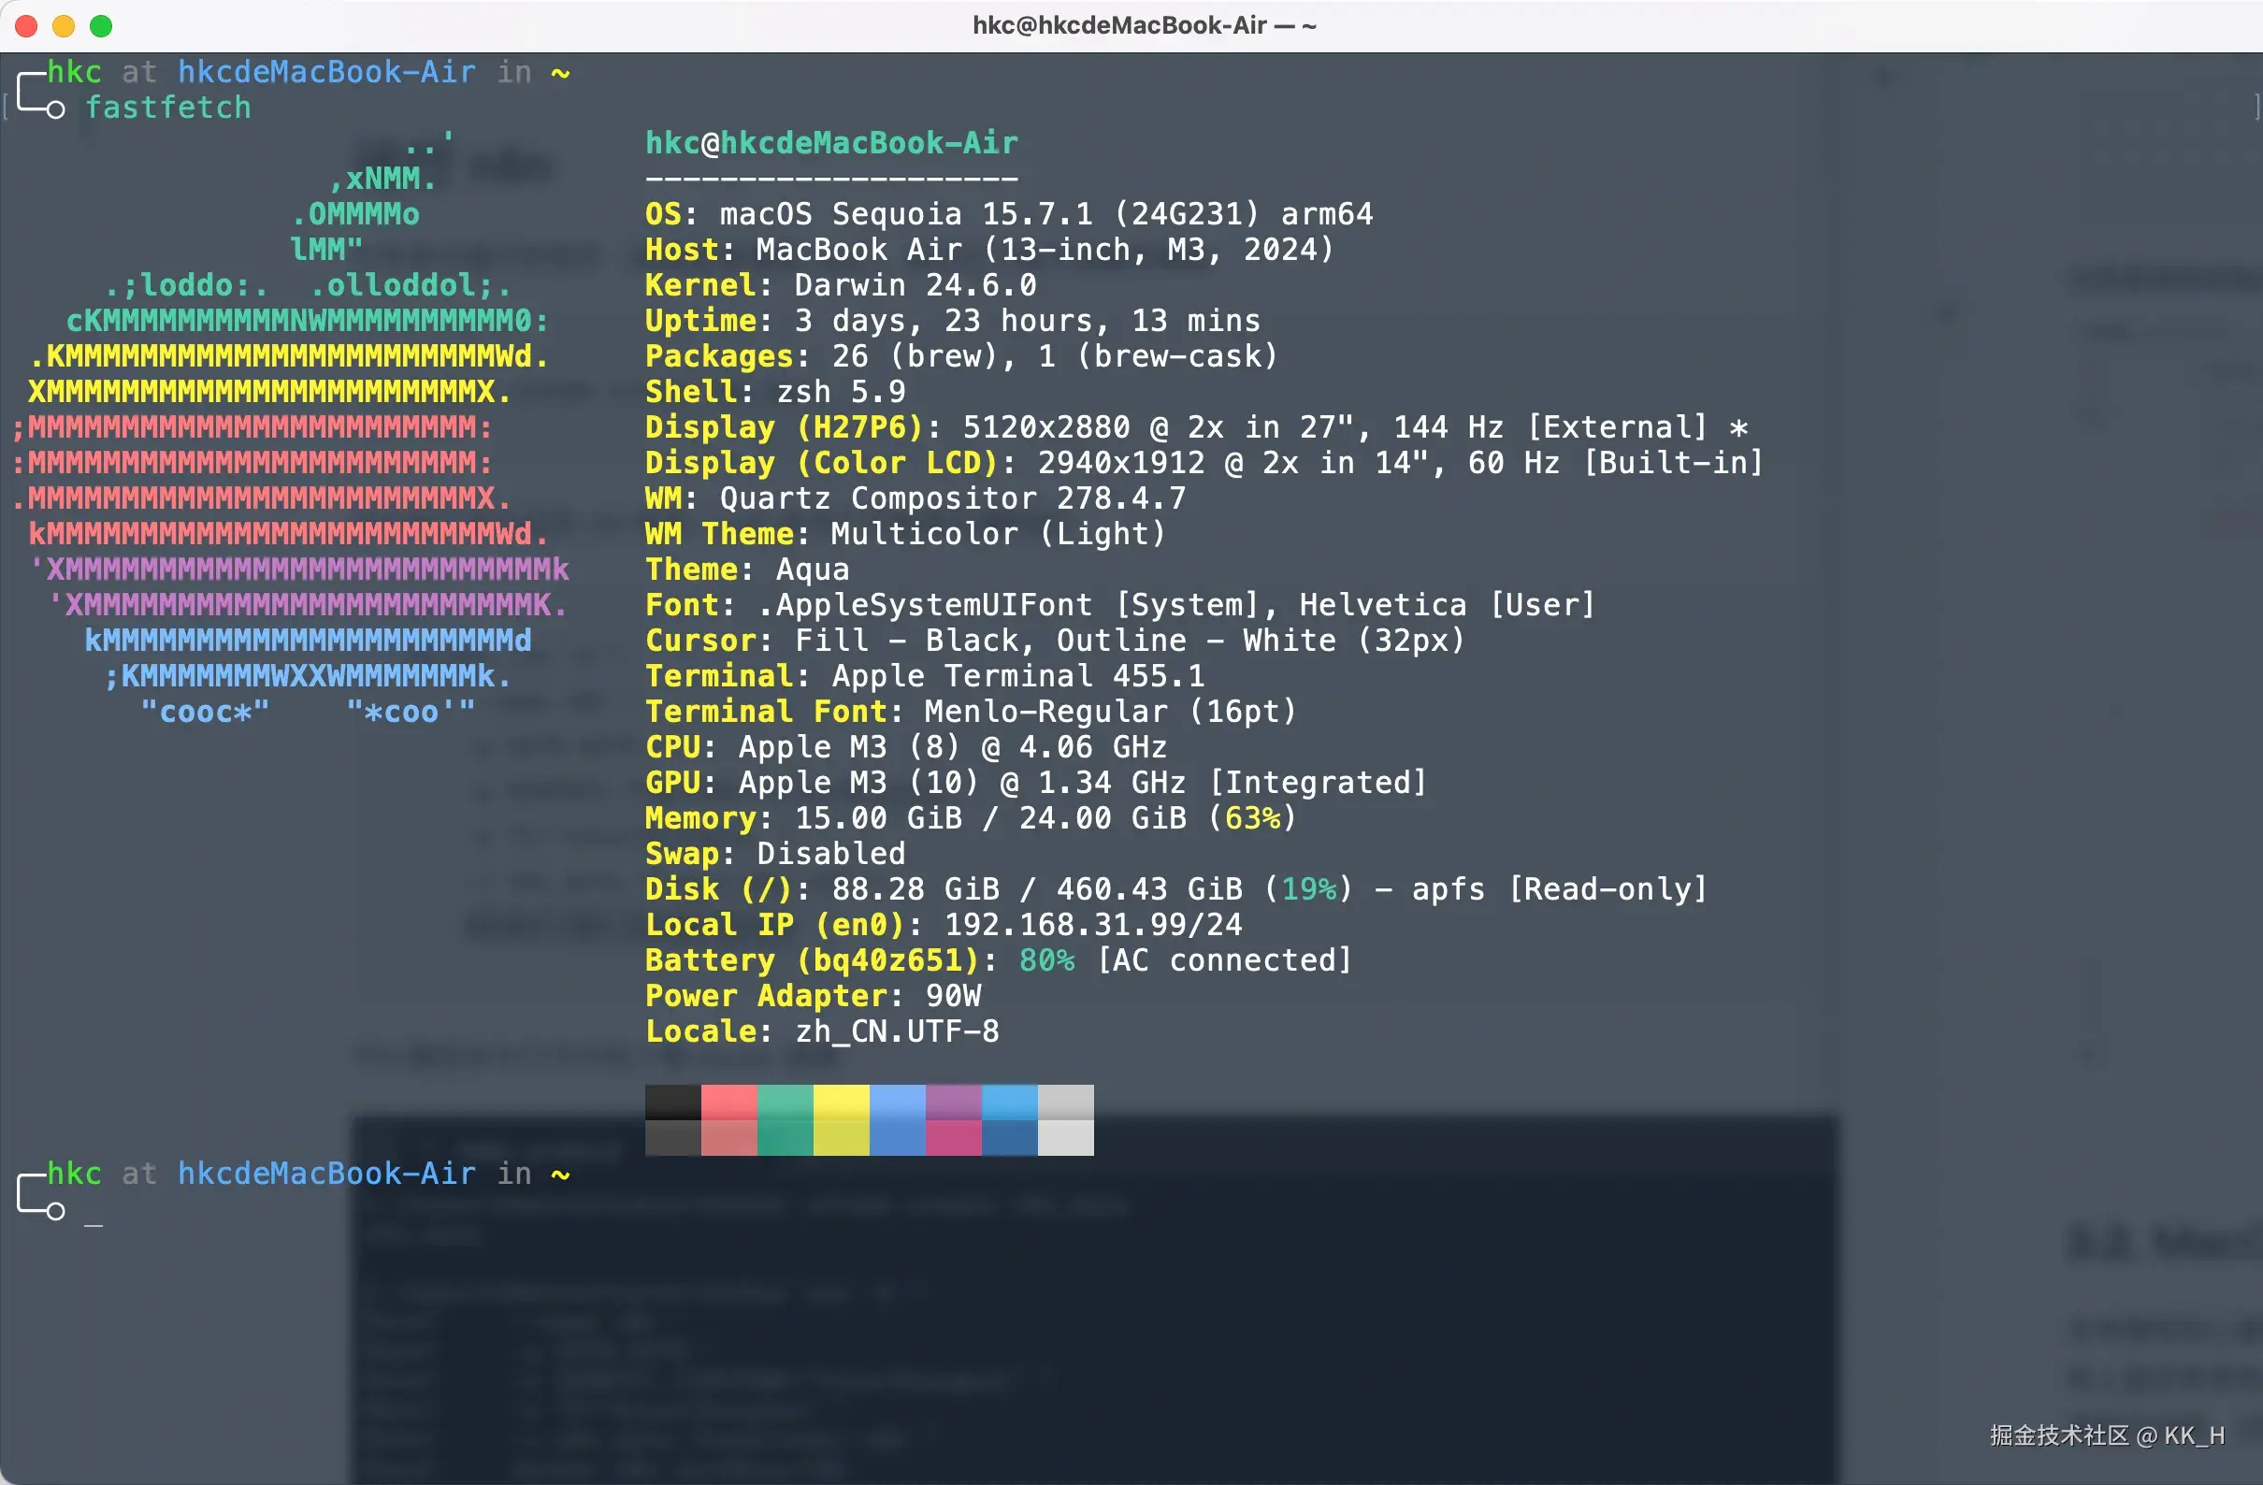Viewport: 2263px width, 1485px height.
Task: Click the yellow swatch in top palette row
Action: (x=841, y=1102)
